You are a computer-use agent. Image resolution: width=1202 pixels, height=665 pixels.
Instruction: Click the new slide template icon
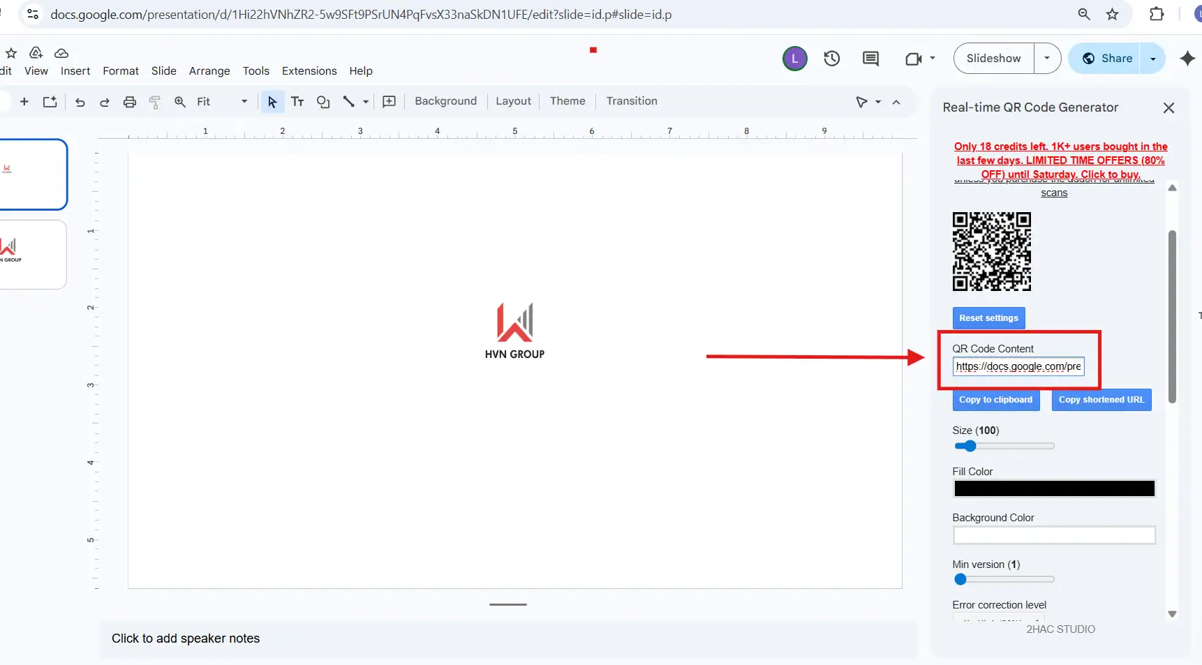[x=50, y=102]
